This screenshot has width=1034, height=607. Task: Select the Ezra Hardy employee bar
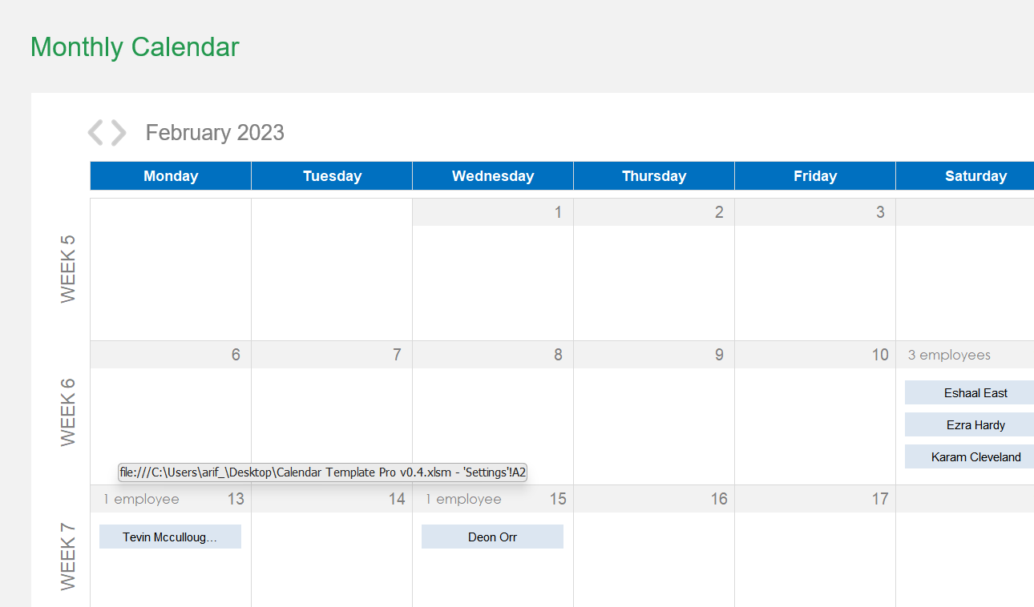pyautogui.click(x=968, y=424)
